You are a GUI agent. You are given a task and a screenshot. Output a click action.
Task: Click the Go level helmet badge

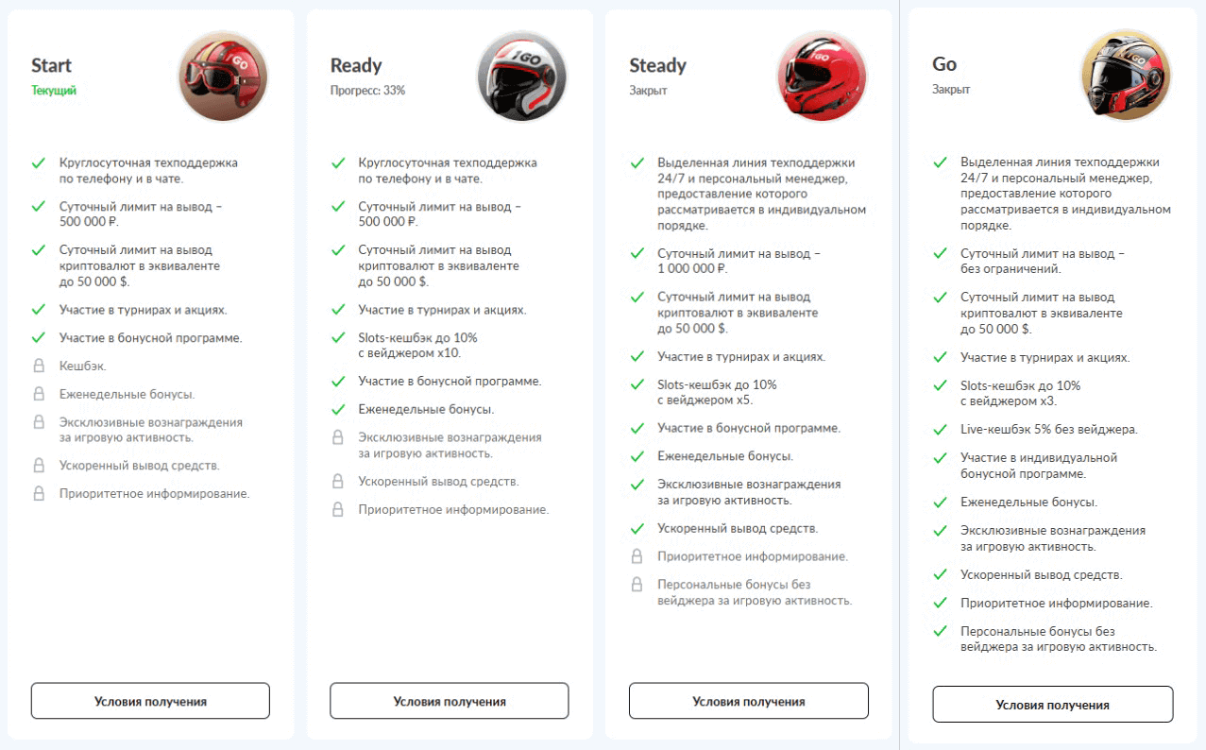click(x=1125, y=74)
